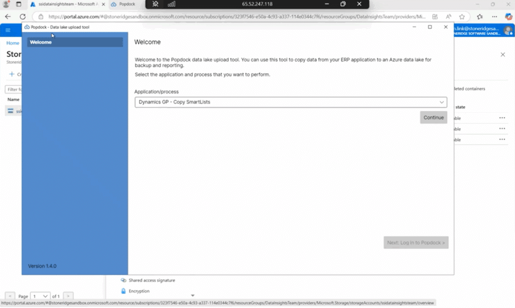
Task: Click the Encryption lock icon
Action: pyautogui.click(x=123, y=291)
